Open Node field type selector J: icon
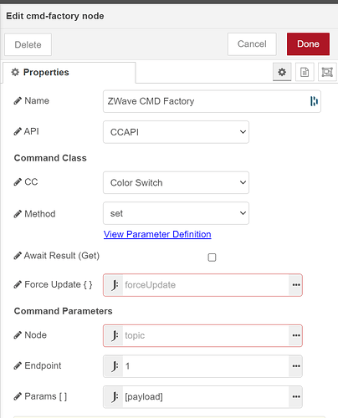The width and height of the screenshot is (338, 418). pyautogui.click(x=114, y=335)
